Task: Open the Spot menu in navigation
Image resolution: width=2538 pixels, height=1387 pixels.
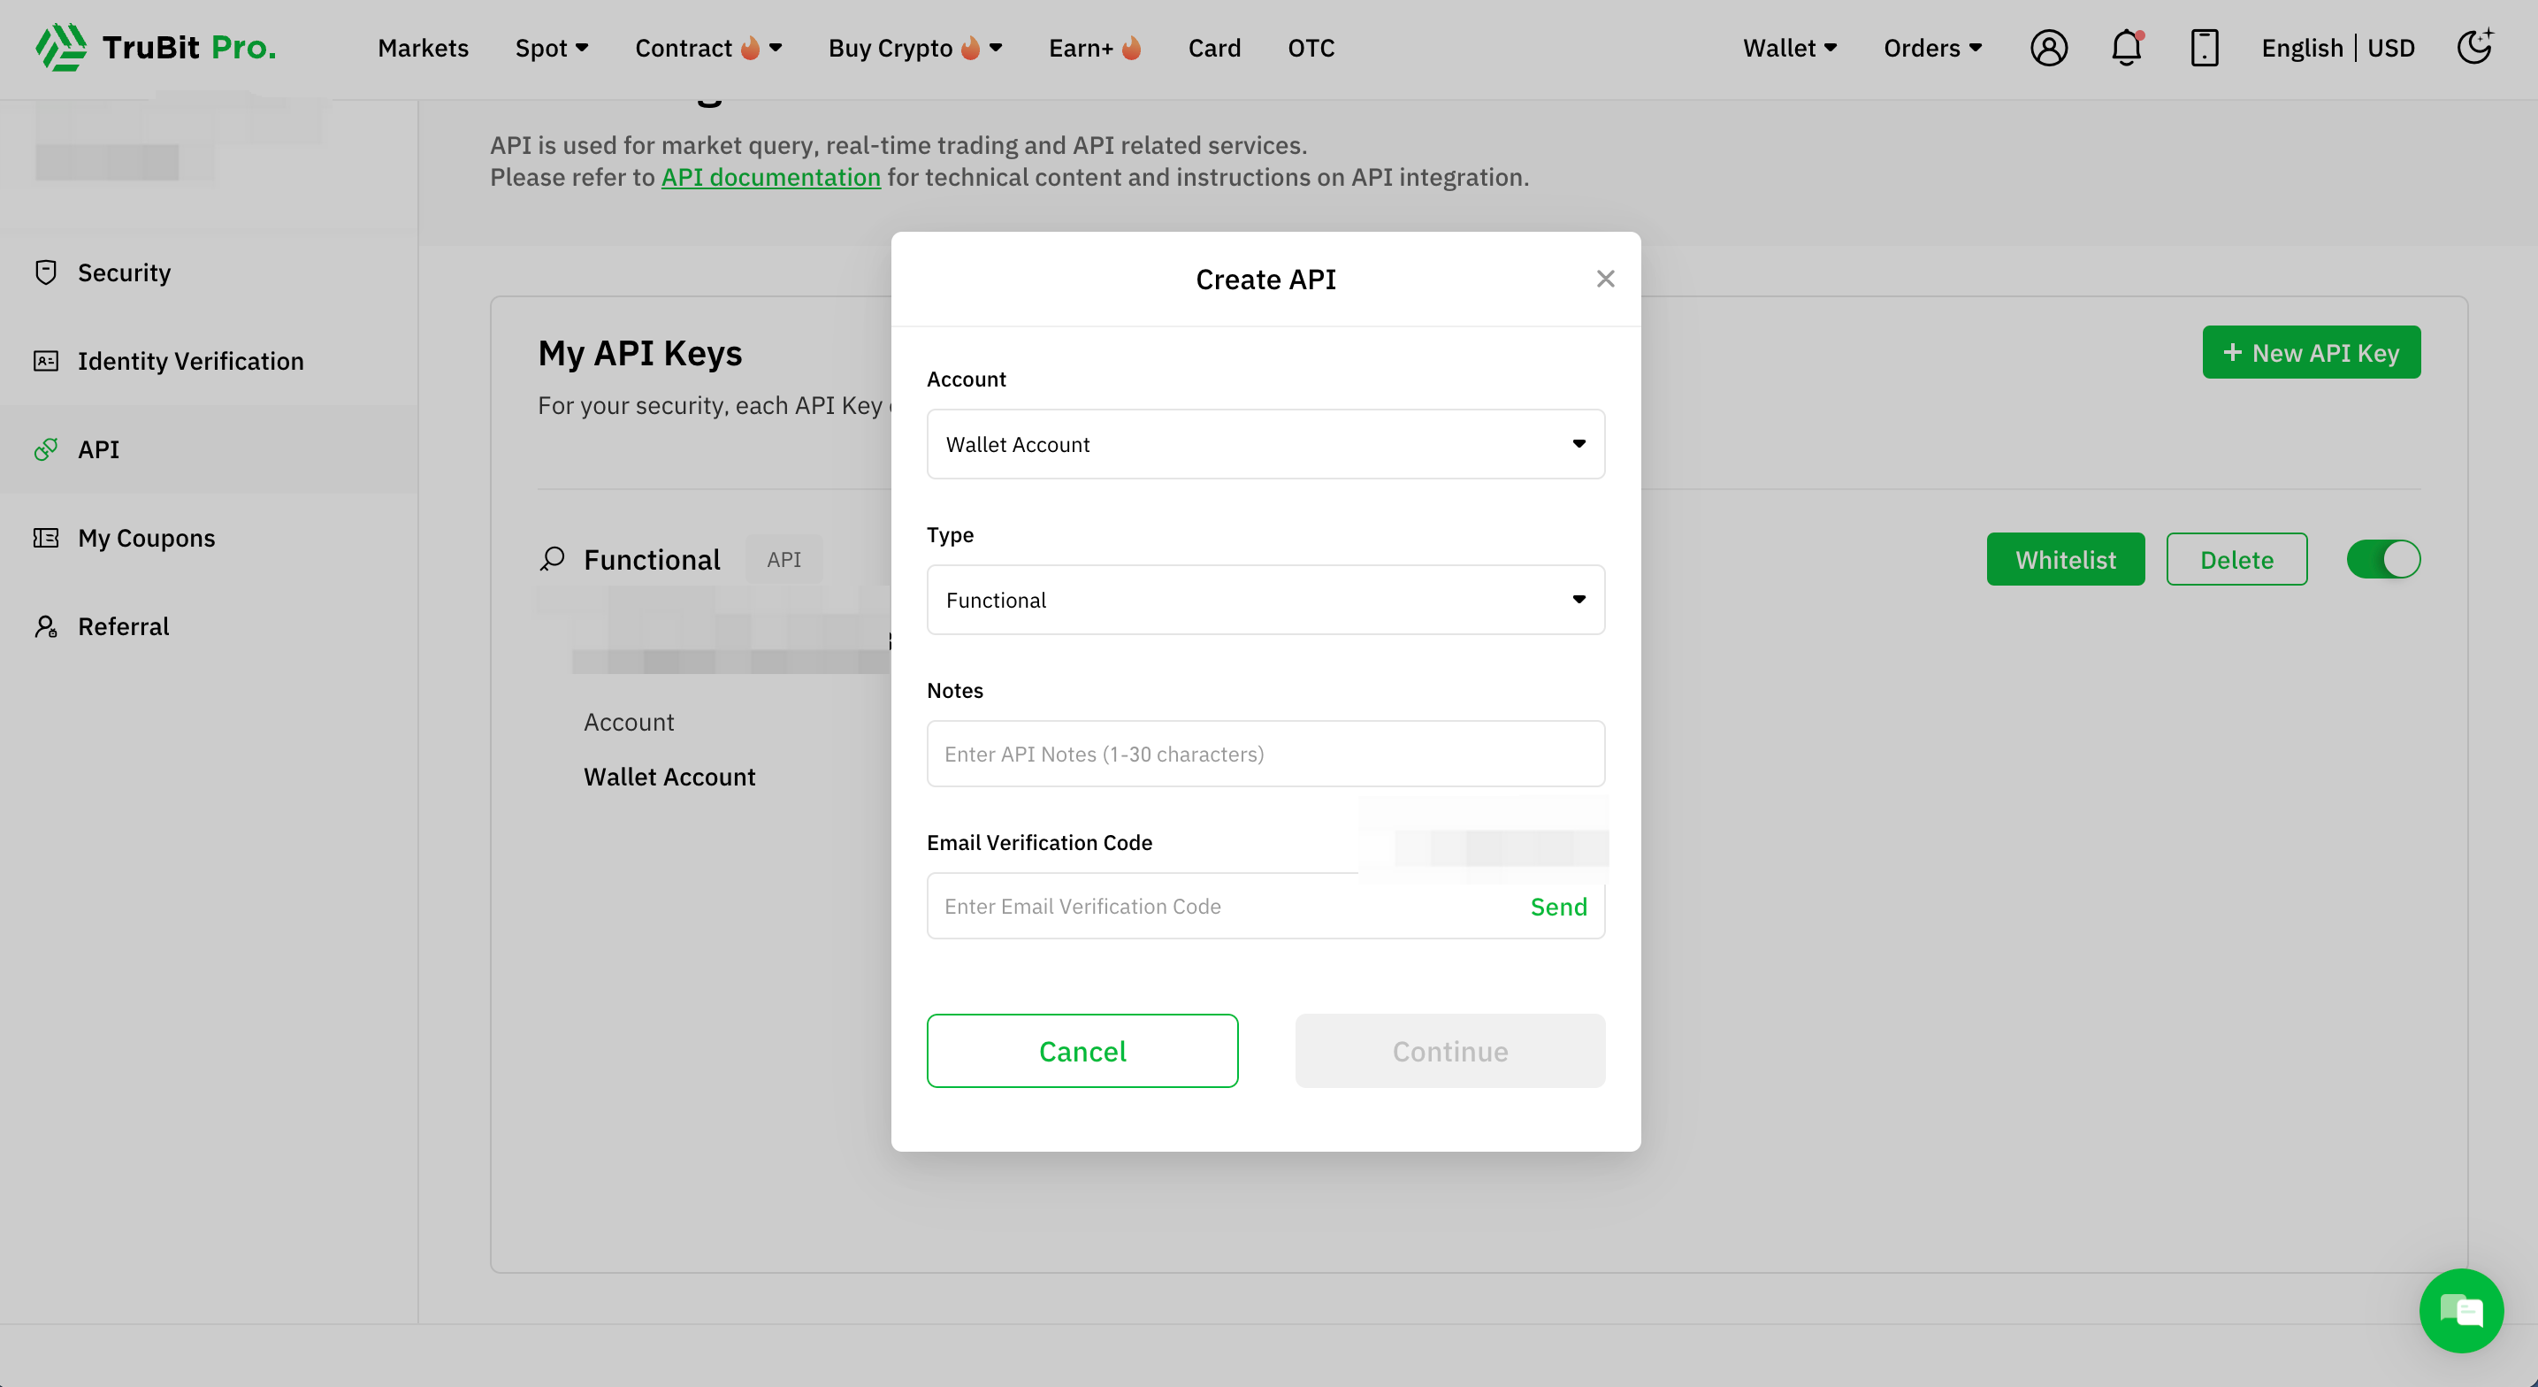Action: [x=551, y=47]
